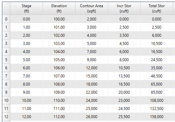
Task: Click the total storage cell 158,000
Action: tap(156, 117)
